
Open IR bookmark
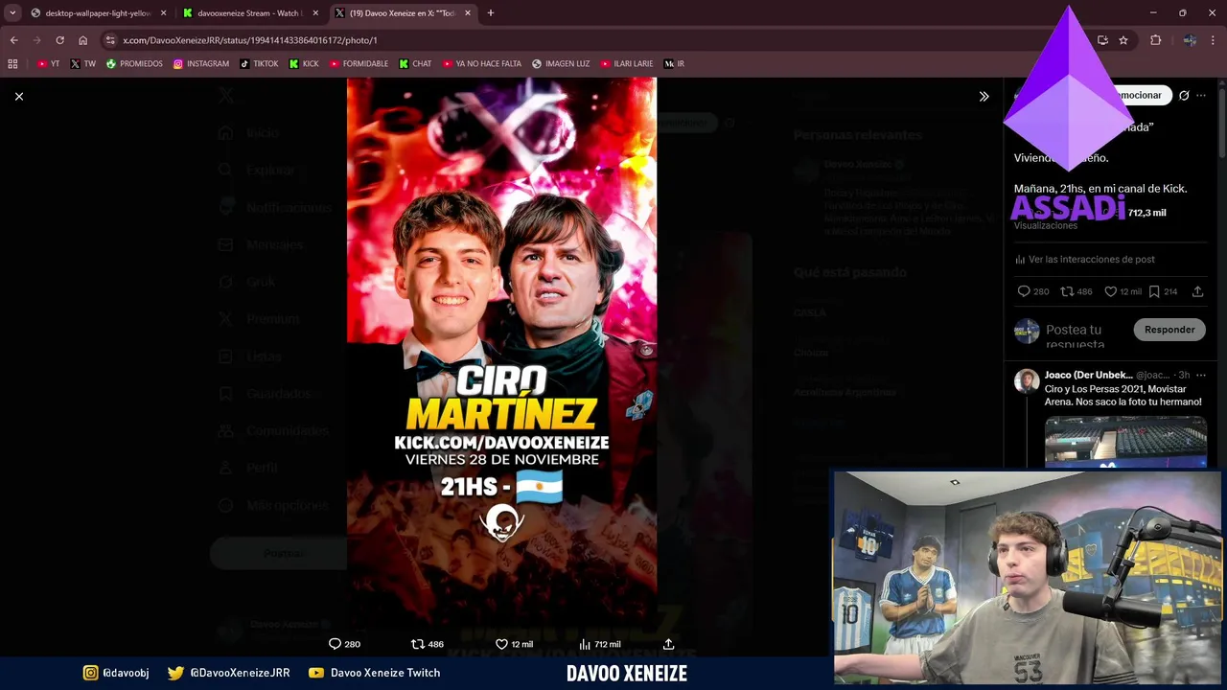click(x=674, y=64)
